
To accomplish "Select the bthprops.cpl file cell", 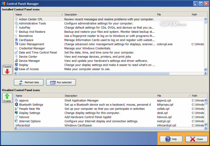I will pyautogui.click(x=165, y=105).
